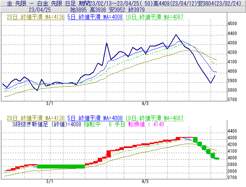Click the 3700 label on lower chart axis
This screenshot has width=246, height=187.
pyautogui.click(x=232, y=178)
